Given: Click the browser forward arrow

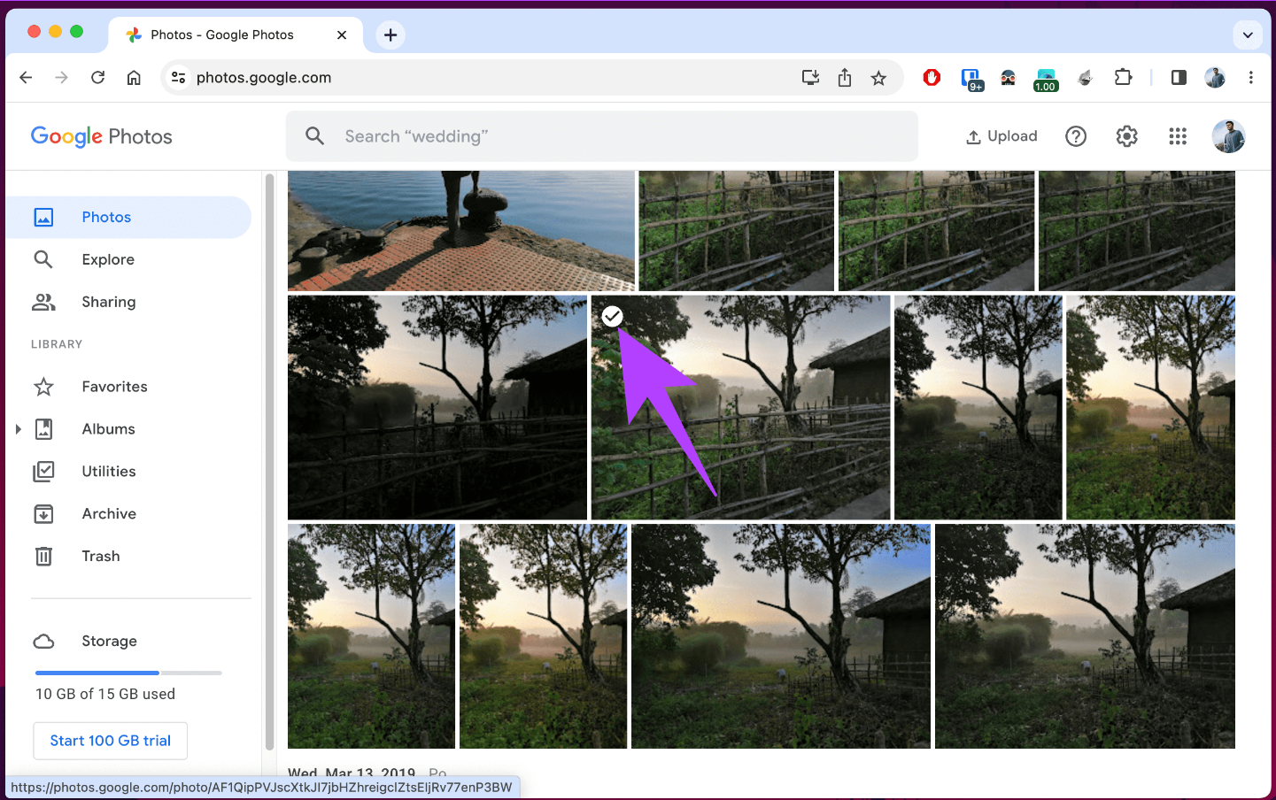Looking at the screenshot, I should [61, 78].
